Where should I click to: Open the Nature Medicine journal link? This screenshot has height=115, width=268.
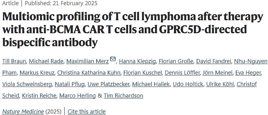pyautogui.click(x=23, y=112)
